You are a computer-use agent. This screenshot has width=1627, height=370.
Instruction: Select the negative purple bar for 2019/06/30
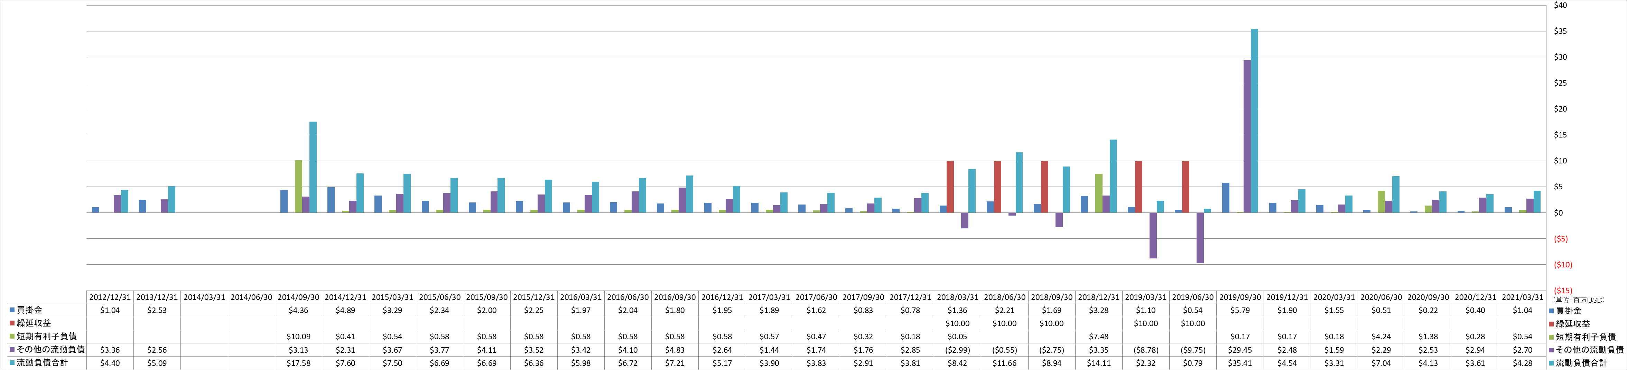[1200, 238]
